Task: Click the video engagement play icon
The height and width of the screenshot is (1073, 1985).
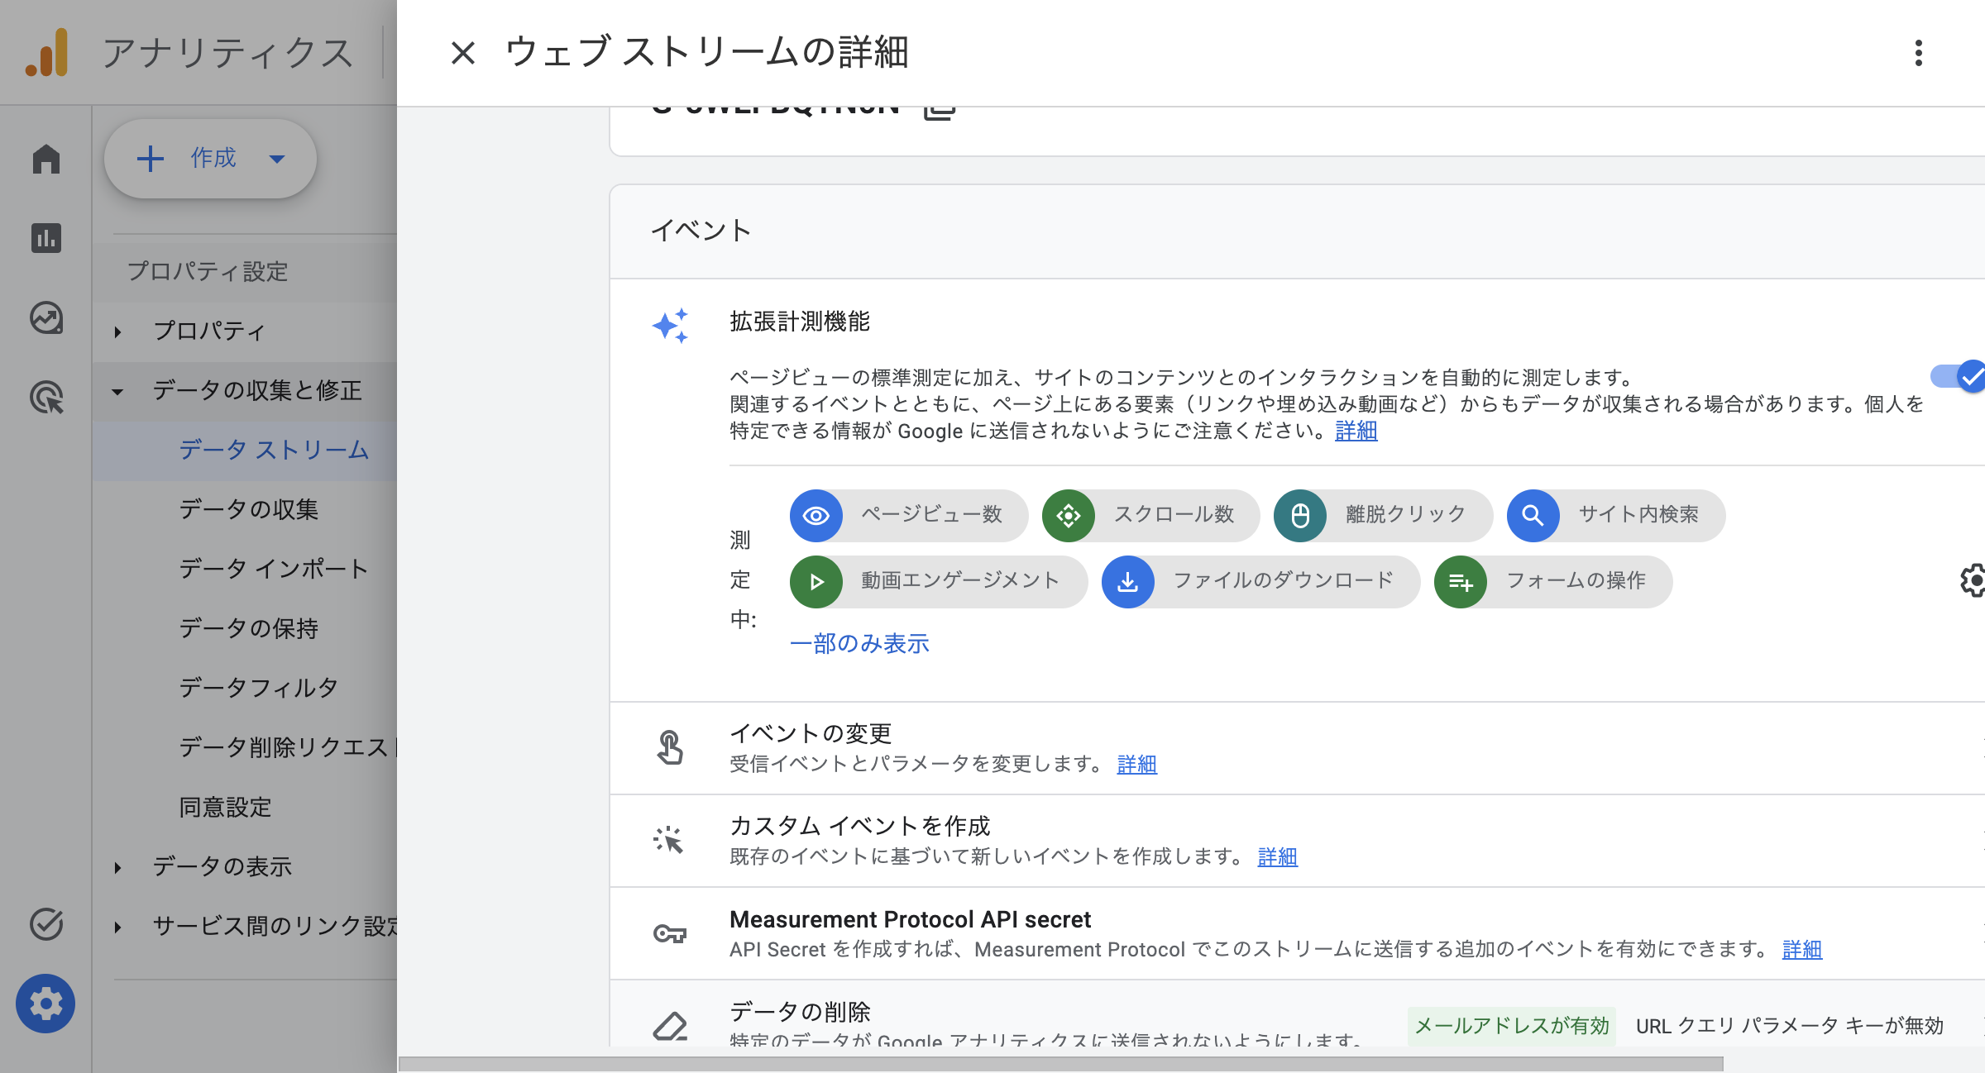Action: click(816, 582)
